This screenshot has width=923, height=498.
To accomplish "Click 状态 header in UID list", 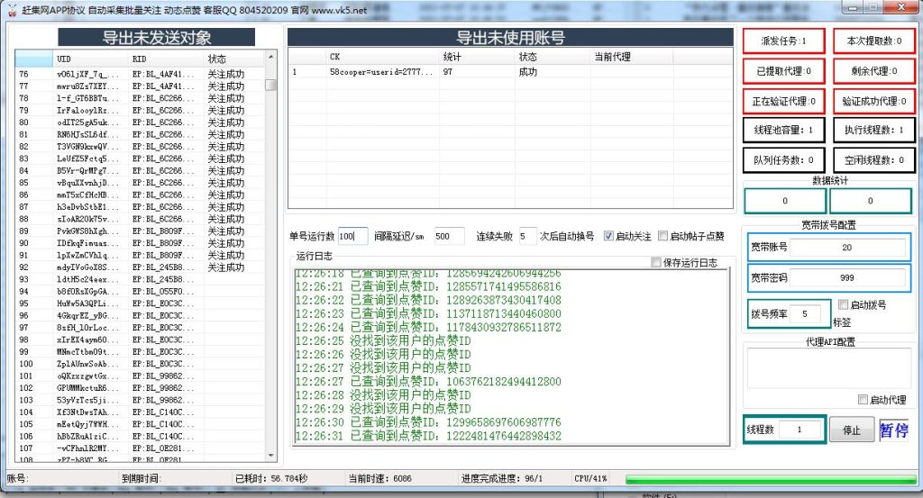I will [x=234, y=59].
